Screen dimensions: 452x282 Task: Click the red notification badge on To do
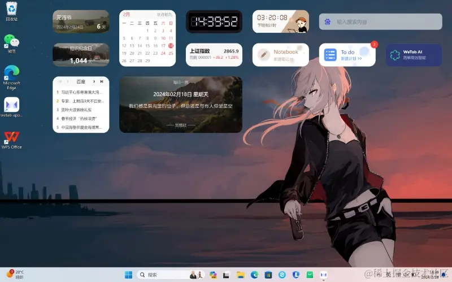pyautogui.click(x=374, y=45)
